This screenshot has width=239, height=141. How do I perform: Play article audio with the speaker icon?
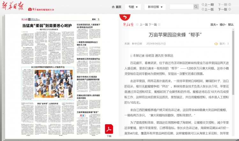[216, 44]
